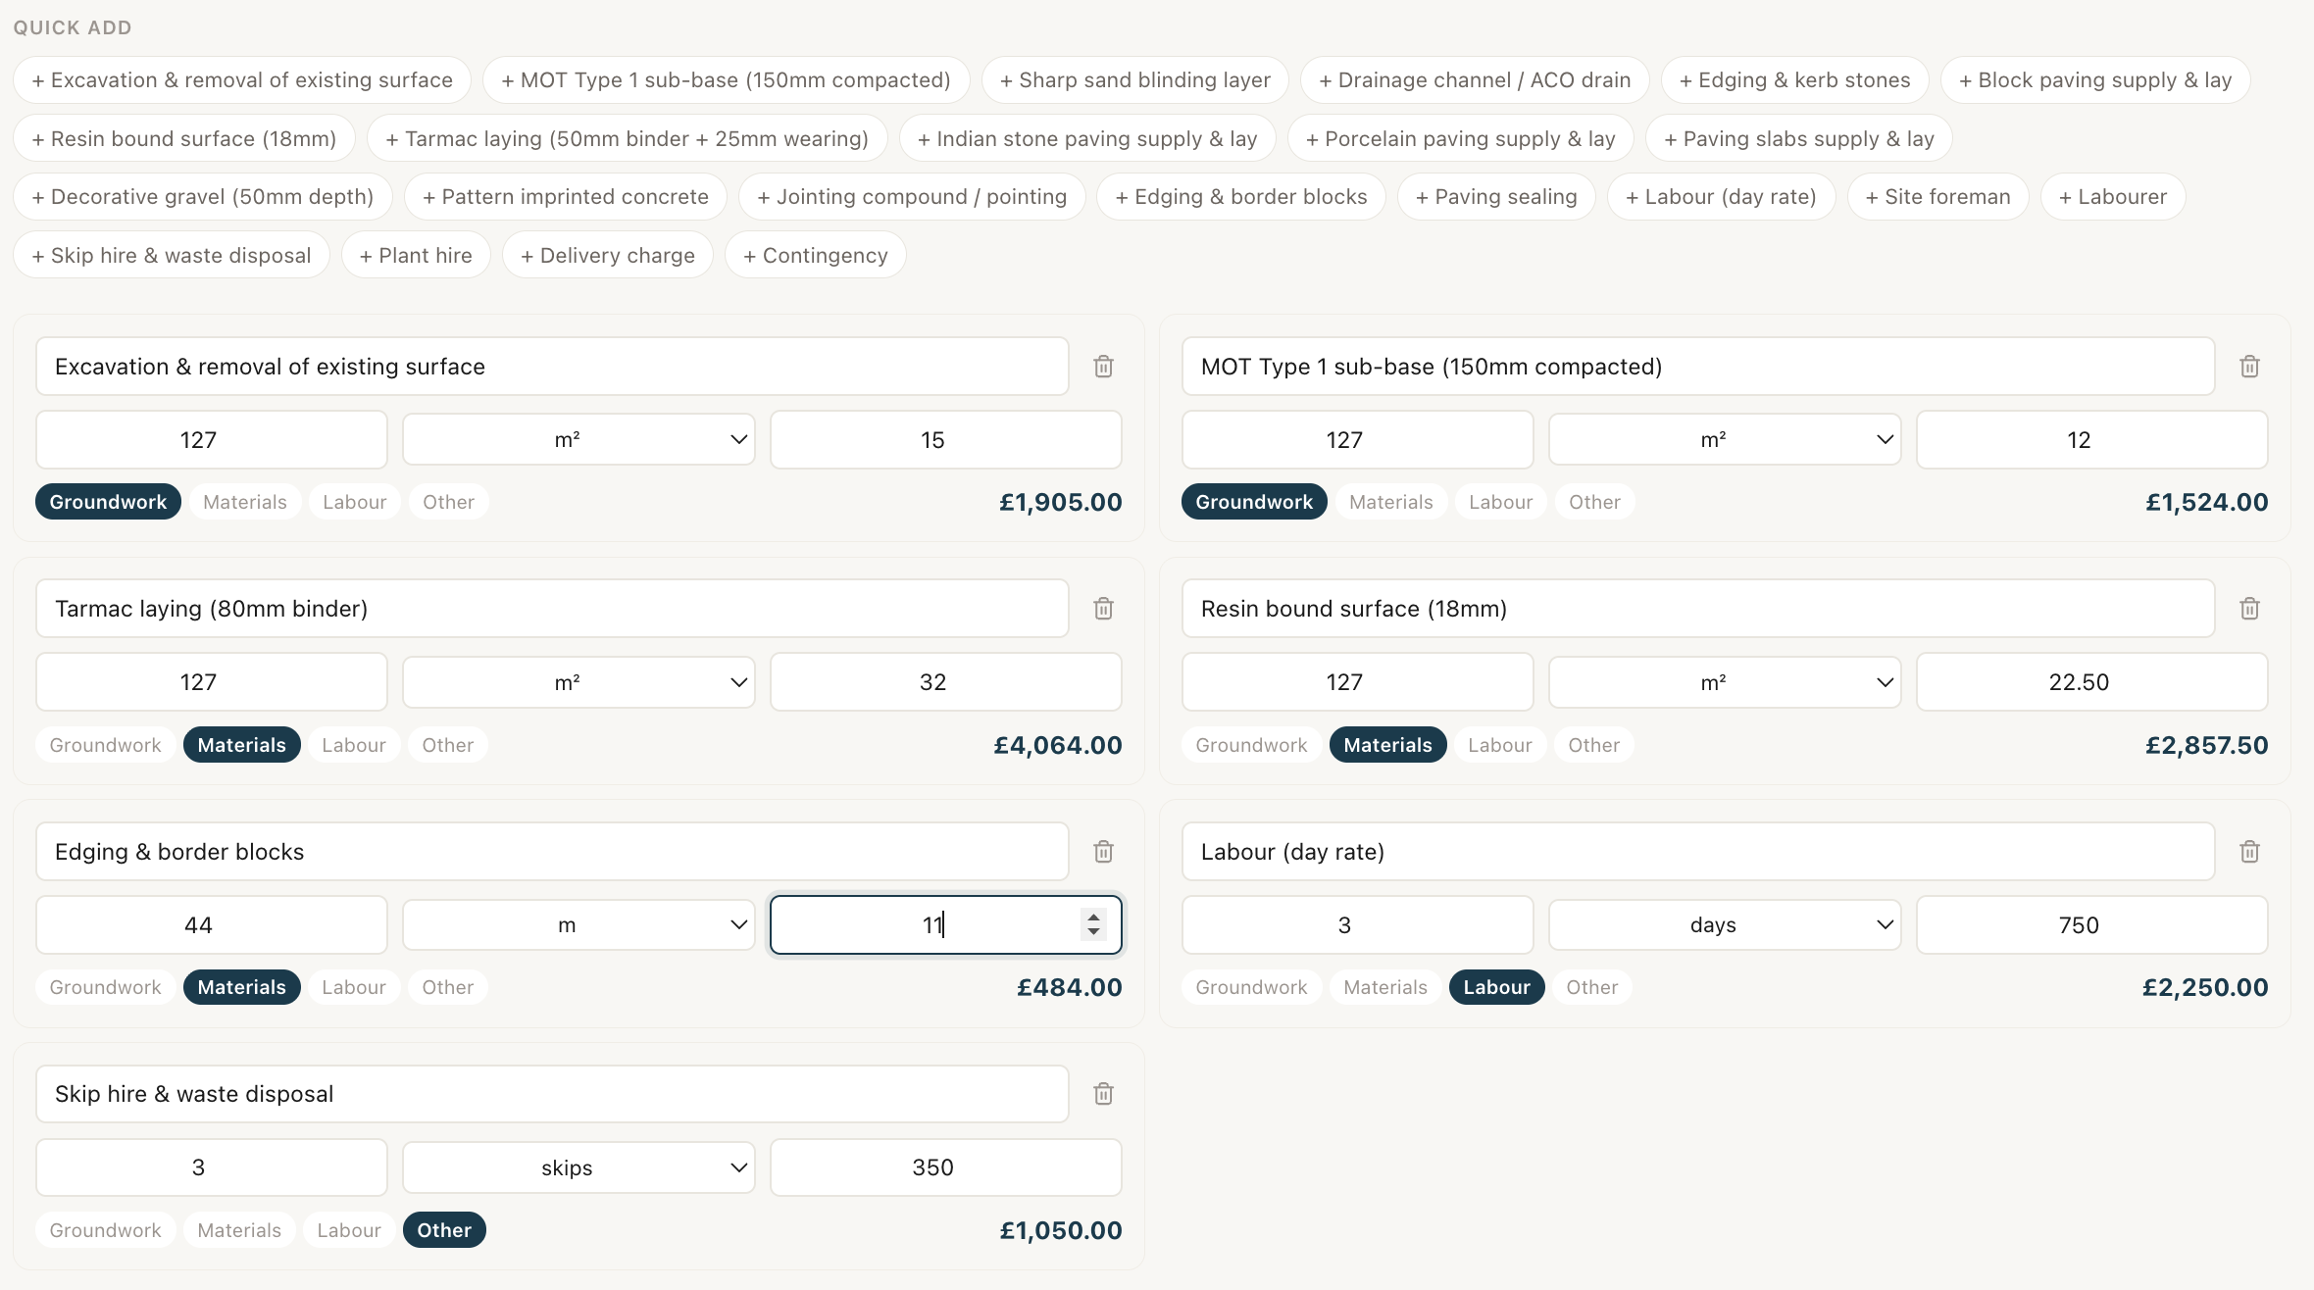2314x1290 pixels.
Task: Trash the Labour (day rate) item
Action: coord(2249,852)
